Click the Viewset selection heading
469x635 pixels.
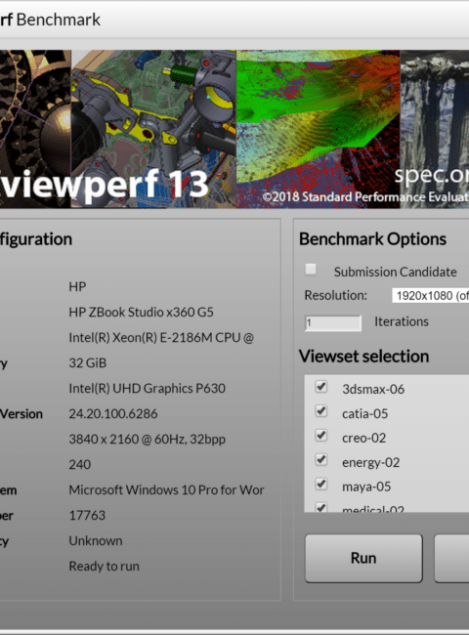tap(363, 357)
